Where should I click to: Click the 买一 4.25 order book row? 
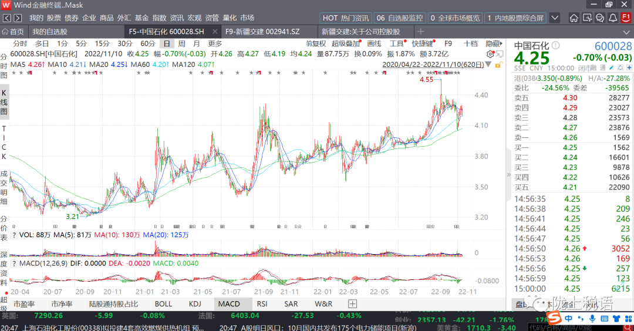pos(572,147)
